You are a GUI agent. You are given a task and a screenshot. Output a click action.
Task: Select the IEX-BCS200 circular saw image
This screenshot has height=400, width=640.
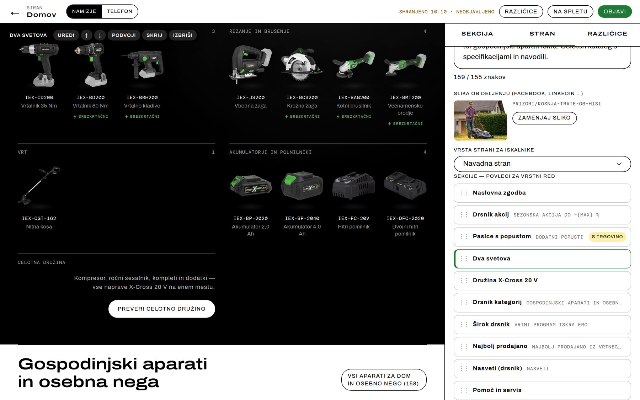click(x=302, y=65)
